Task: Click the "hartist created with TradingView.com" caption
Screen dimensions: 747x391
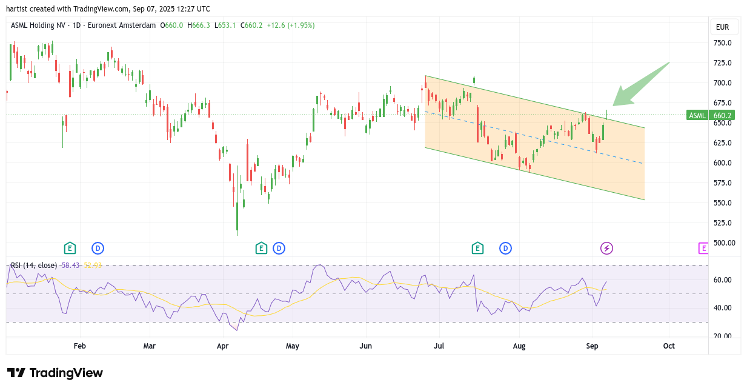Action: [68, 9]
